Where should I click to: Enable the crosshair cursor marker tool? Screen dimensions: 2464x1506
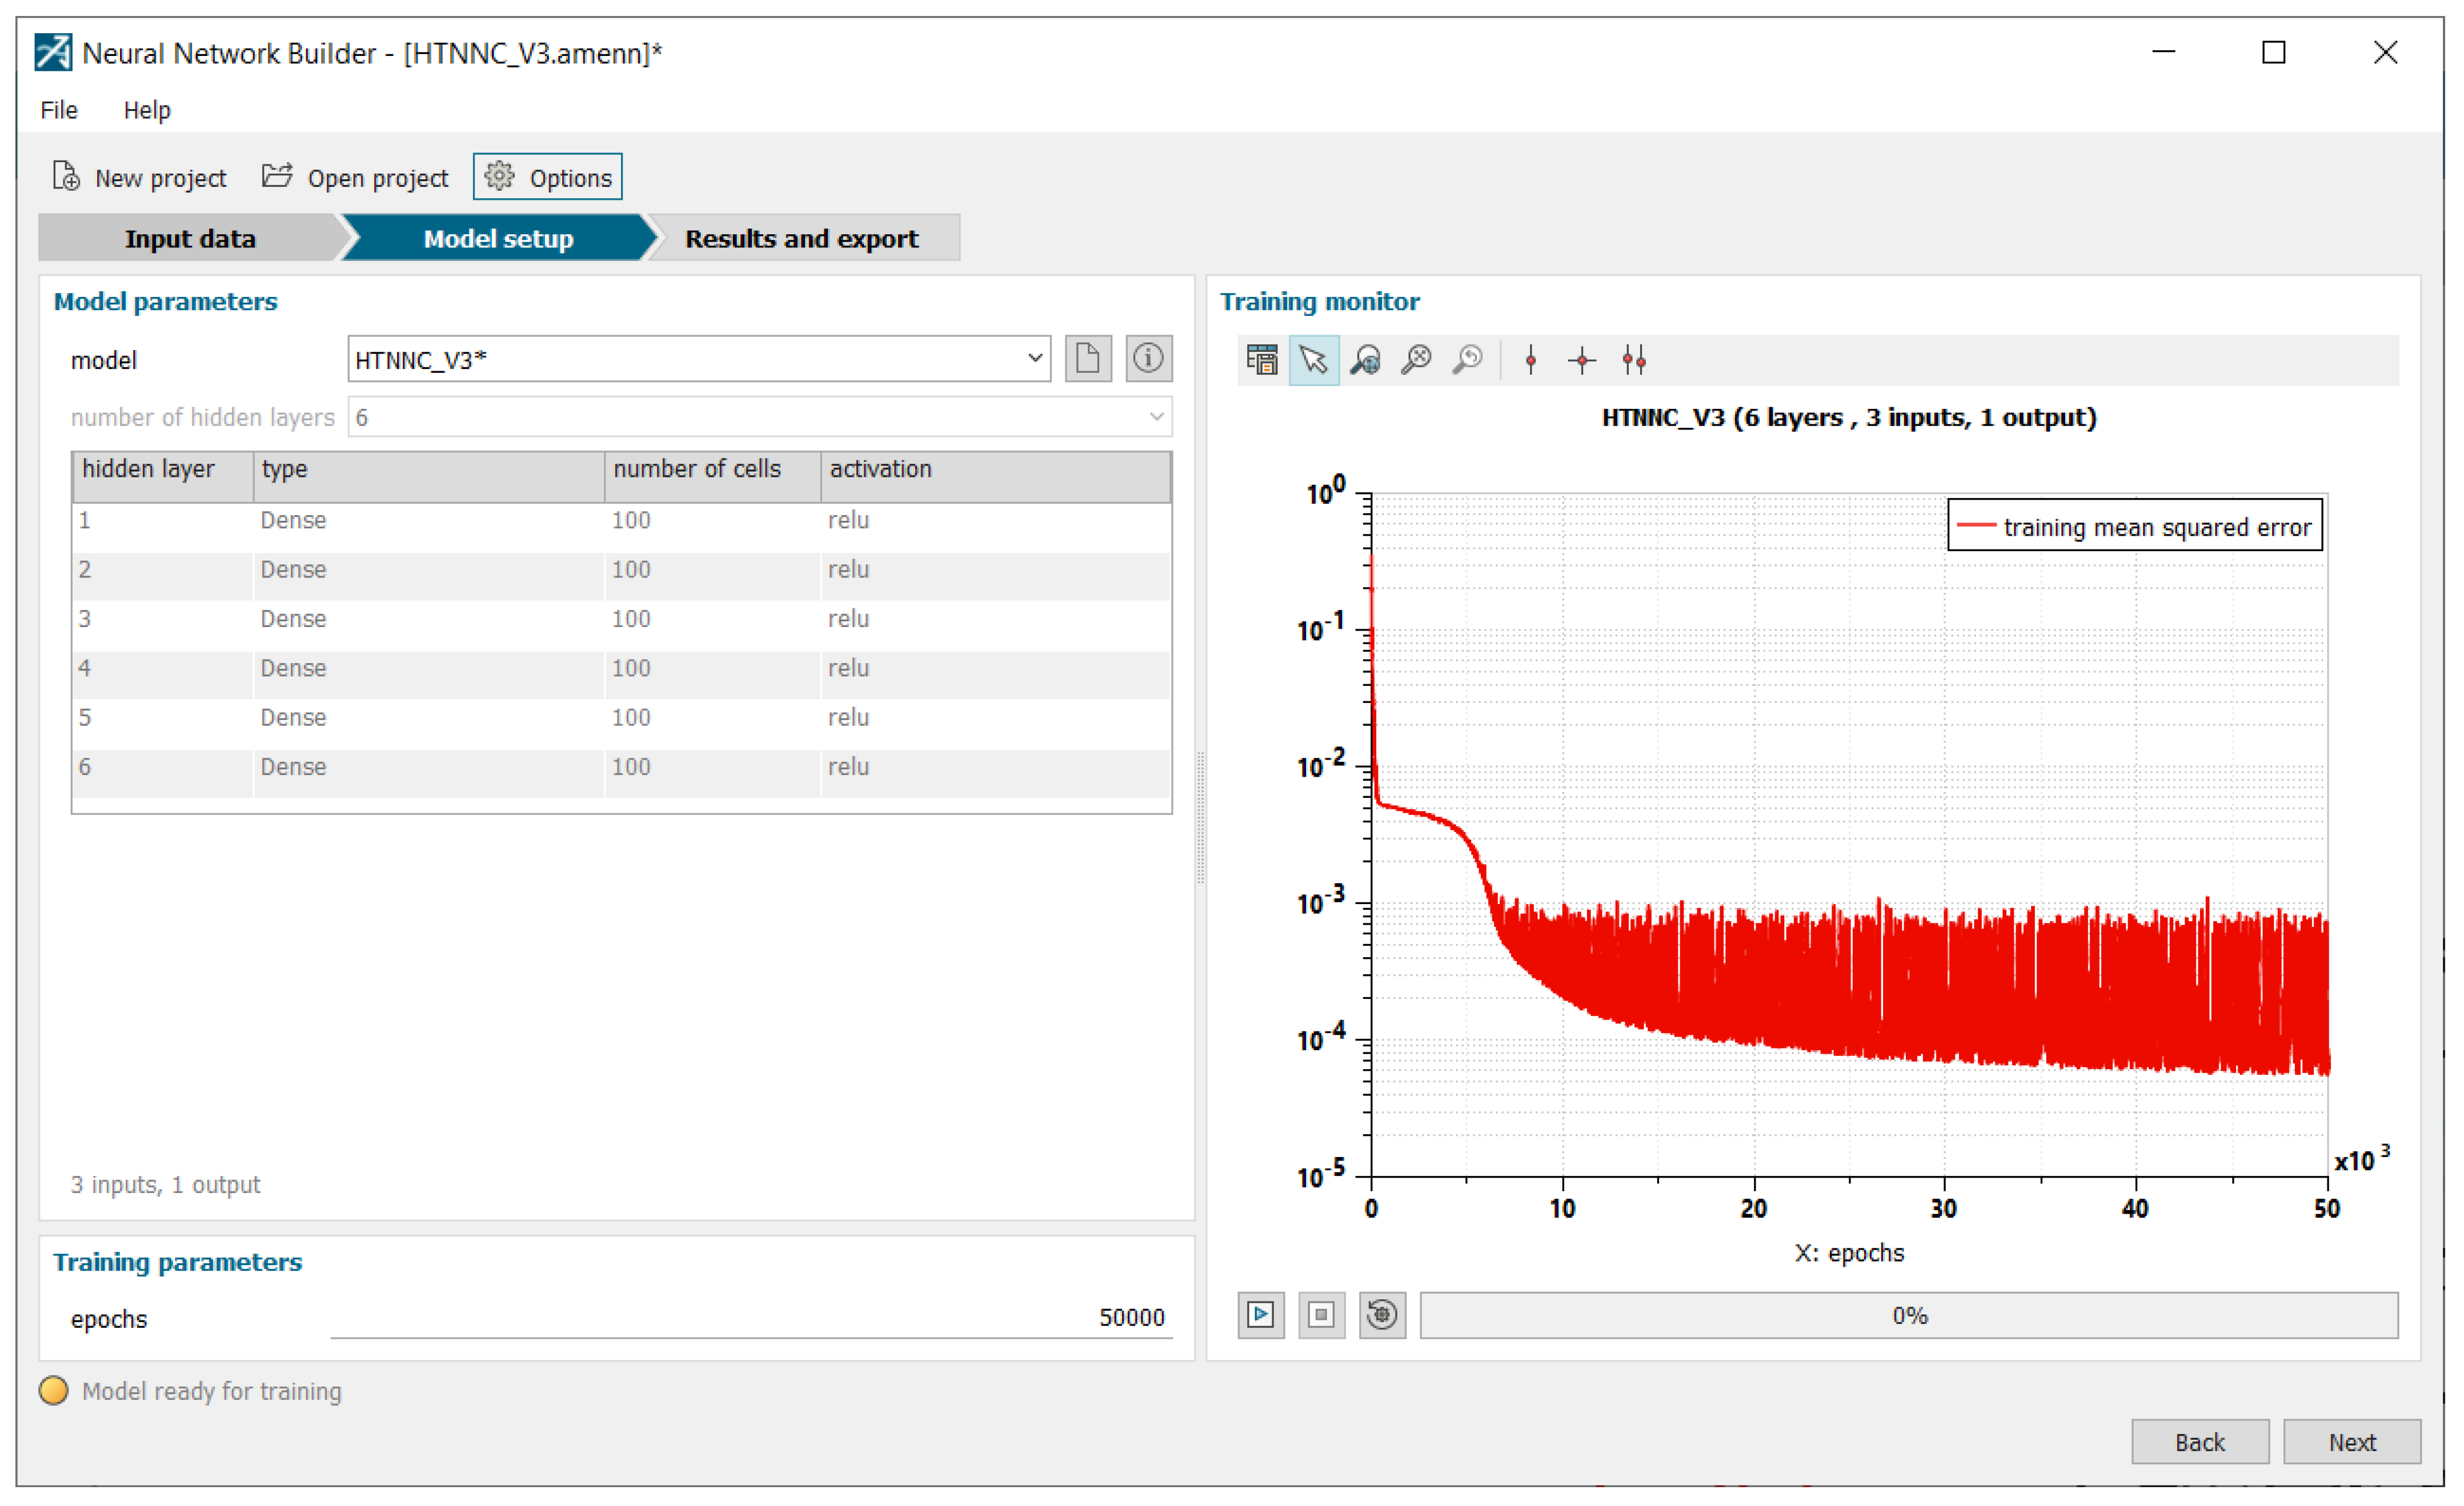(1582, 360)
